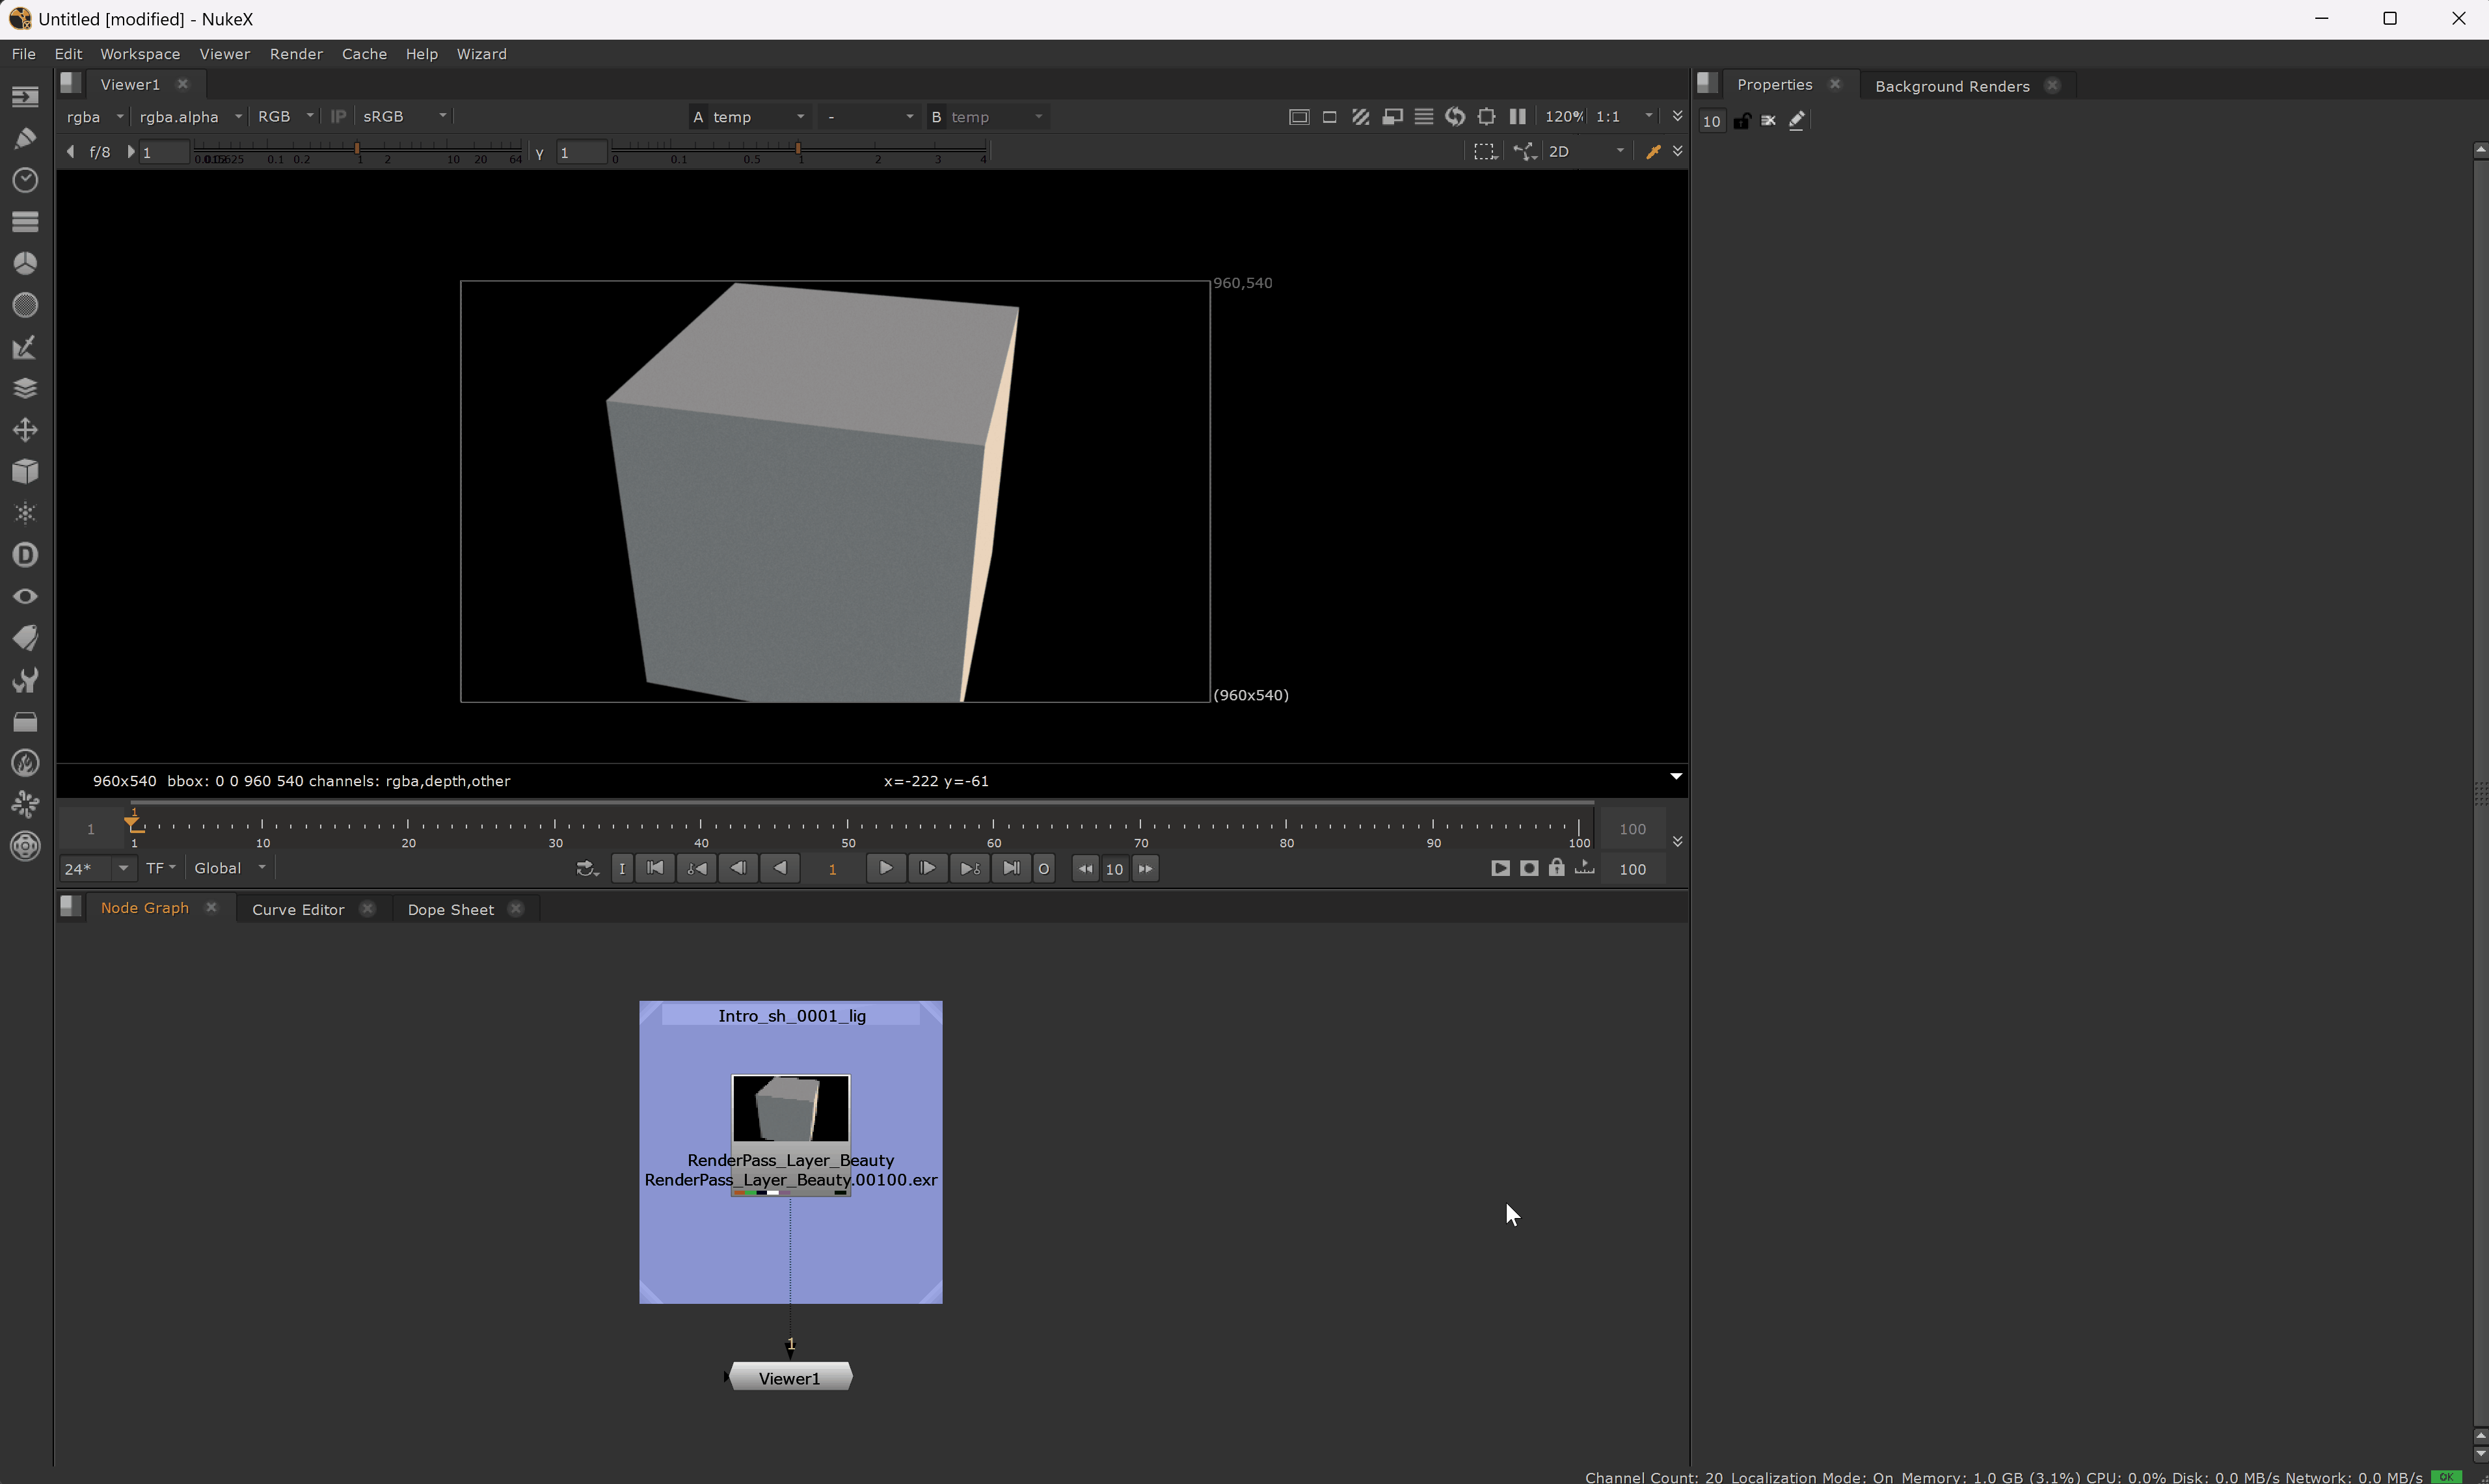The height and width of the screenshot is (1484, 2489).
Task: Select the RenderPass_Layer_Beauty Read node thumbnail
Action: [790, 1108]
